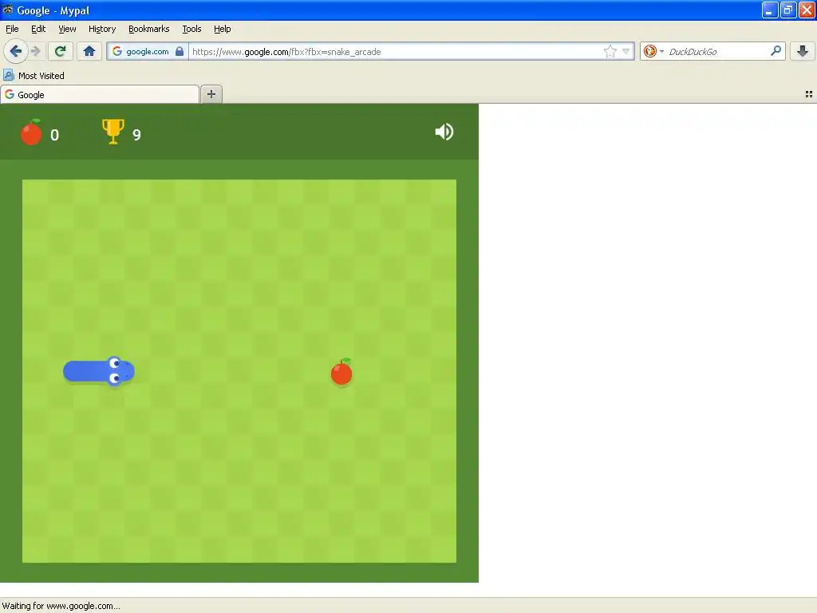Click the search magnifier icon
The image size is (817, 613).
coord(776,50)
